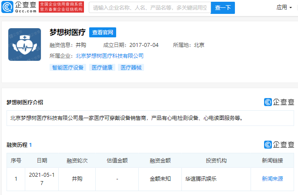Click the 投资机构 column header

coord(216,161)
